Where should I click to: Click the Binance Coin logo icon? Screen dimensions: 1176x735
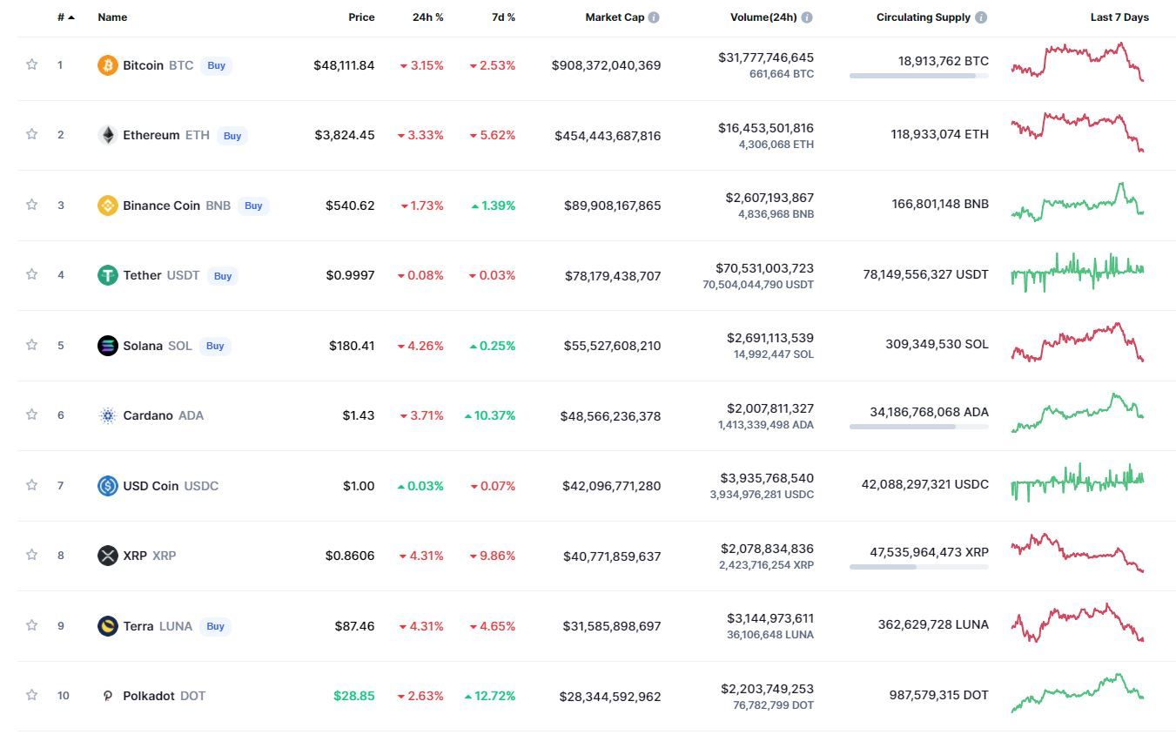coord(107,206)
